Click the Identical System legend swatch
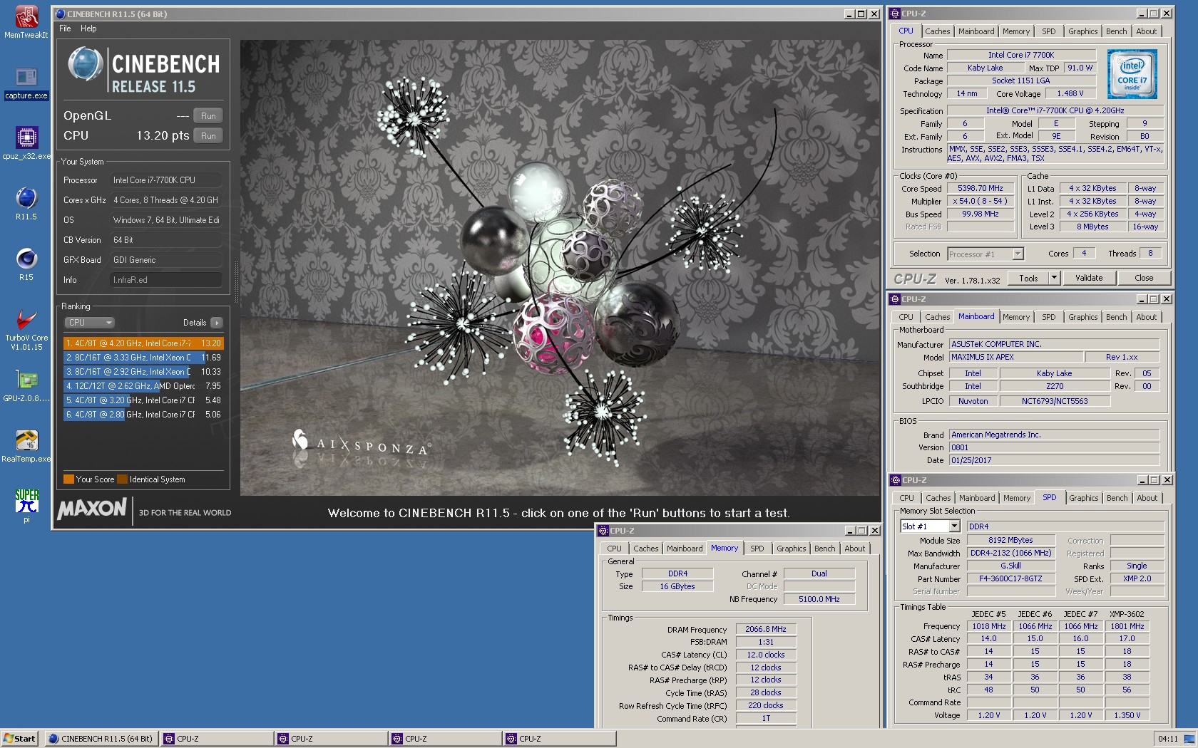1198x748 pixels. [123, 479]
